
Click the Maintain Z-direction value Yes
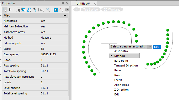tap(54, 26)
